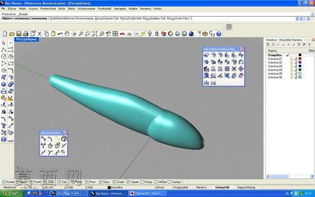
Task: Click the FIT icon in Narzędzia Powierzchni palette
Action: (x=213, y=69)
